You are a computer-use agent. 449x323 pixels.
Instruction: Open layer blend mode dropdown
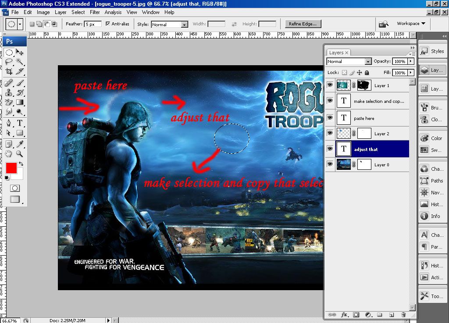[x=349, y=61]
